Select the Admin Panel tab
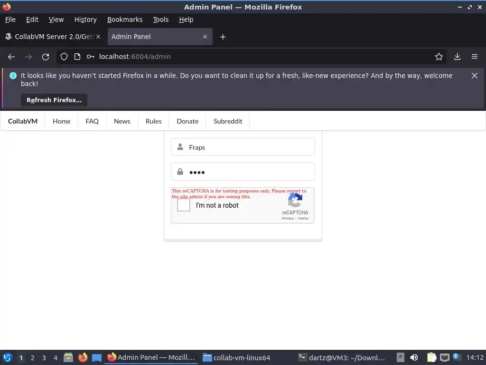486x365 pixels. pyautogui.click(x=160, y=37)
